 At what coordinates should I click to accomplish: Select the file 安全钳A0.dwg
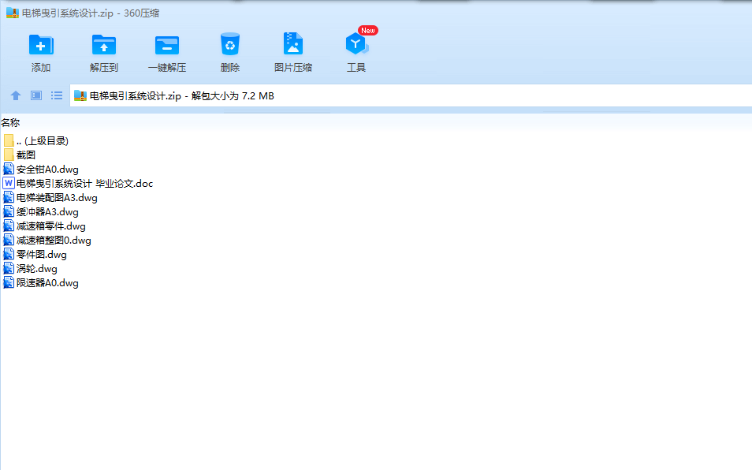(47, 170)
